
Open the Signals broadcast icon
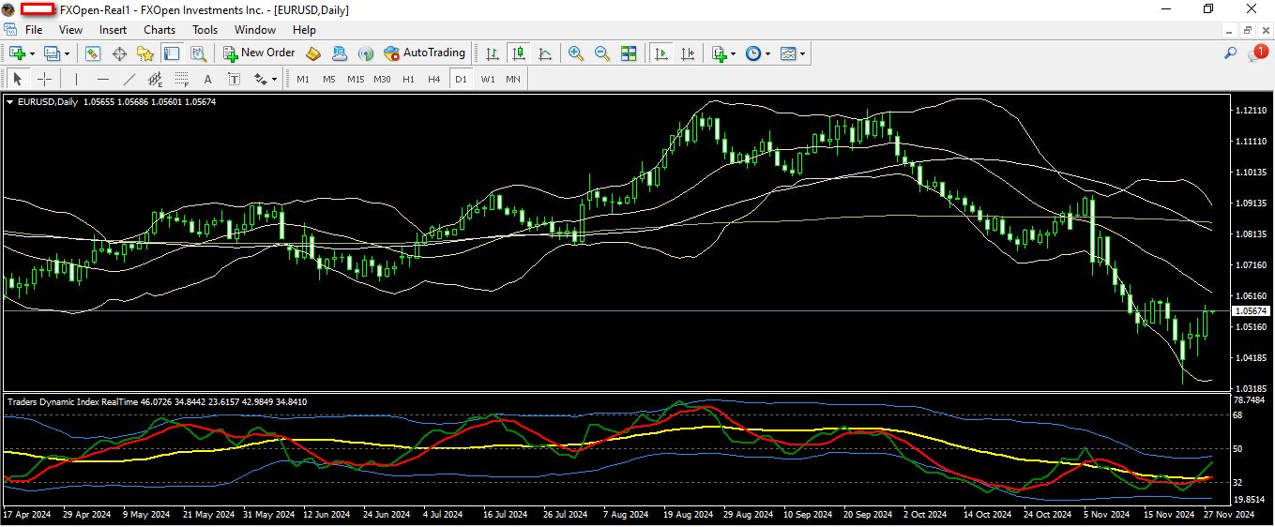pyautogui.click(x=366, y=53)
